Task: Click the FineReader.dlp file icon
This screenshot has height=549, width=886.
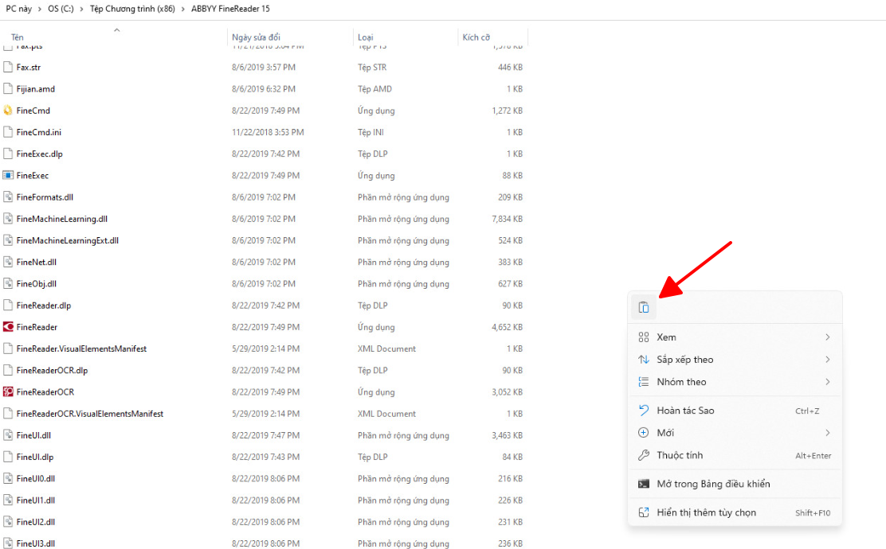Action: point(8,306)
